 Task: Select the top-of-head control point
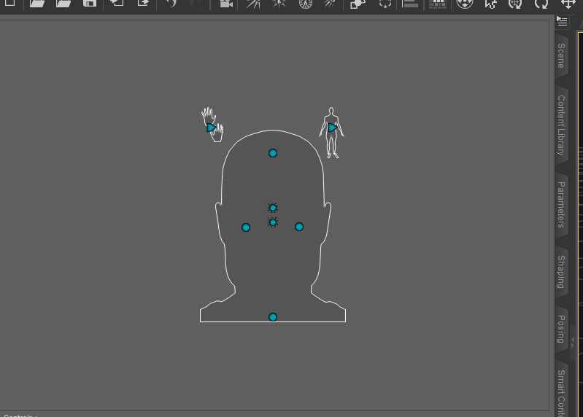click(273, 153)
